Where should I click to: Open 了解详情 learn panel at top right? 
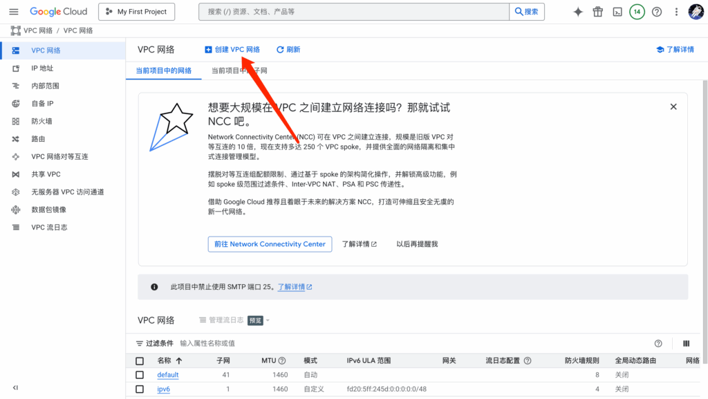pyautogui.click(x=675, y=50)
